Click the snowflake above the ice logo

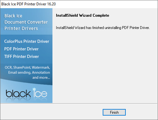(34, 89)
